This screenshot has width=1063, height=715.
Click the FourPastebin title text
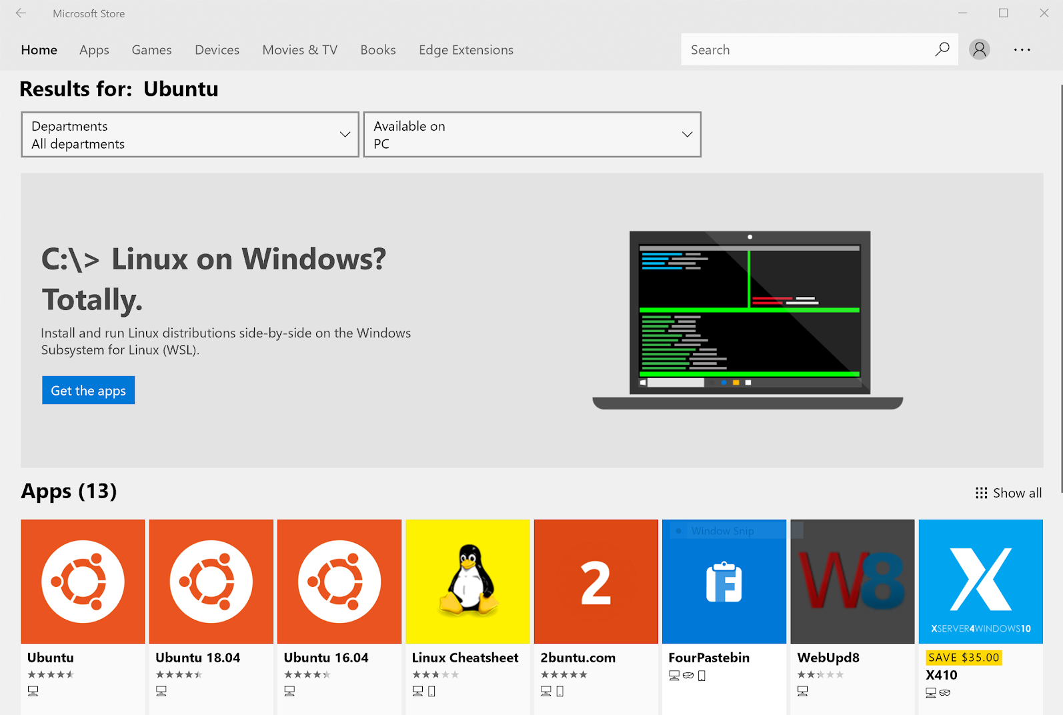point(709,658)
